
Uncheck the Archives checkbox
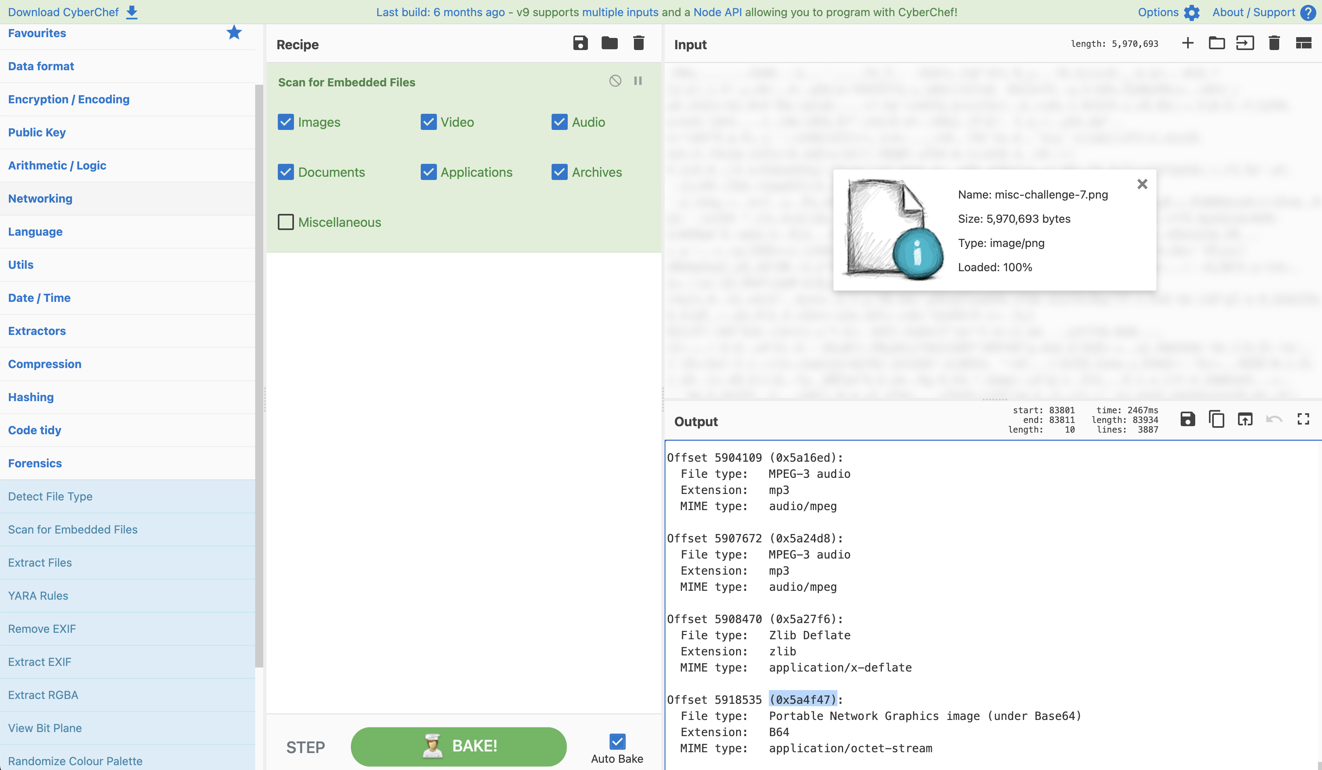[559, 172]
